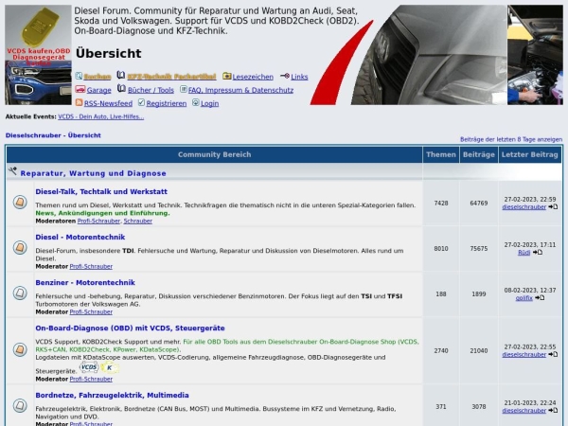
Task: Open moderator Schrauber profile link
Action: point(137,221)
